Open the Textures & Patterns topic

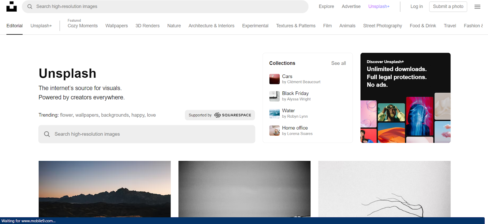(296, 26)
